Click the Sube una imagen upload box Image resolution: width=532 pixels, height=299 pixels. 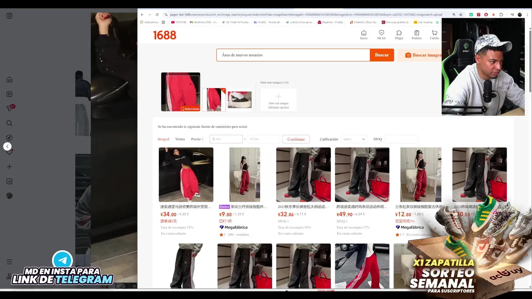278,100
